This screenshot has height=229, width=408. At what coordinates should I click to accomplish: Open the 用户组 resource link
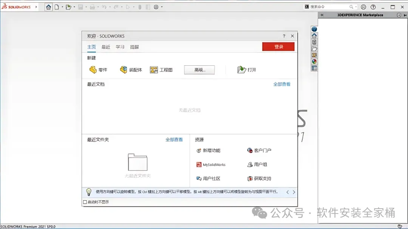coord(257,164)
